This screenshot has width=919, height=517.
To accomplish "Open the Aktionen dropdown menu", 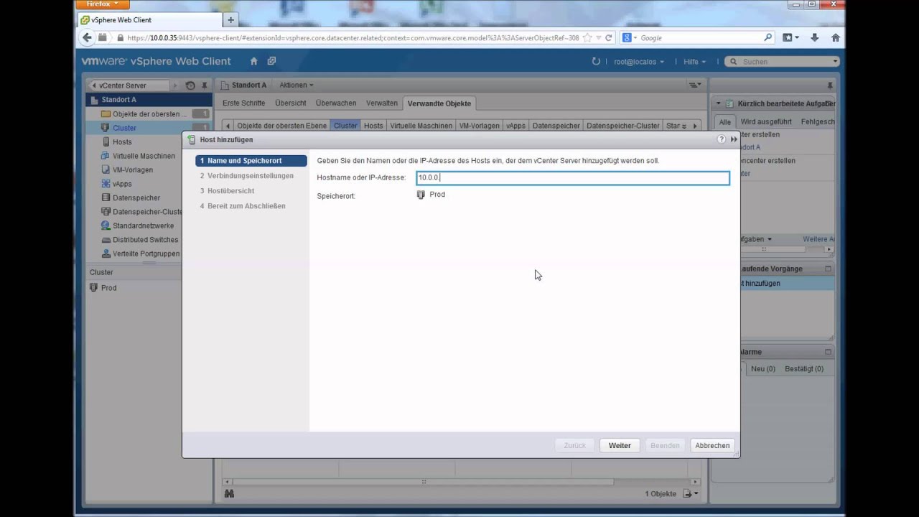I will click(x=296, y=85).
